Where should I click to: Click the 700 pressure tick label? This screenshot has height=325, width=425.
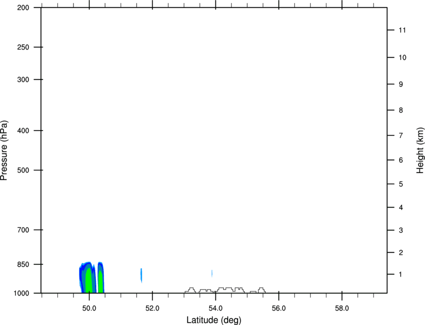pyautogui.click(x=23, y=230)
